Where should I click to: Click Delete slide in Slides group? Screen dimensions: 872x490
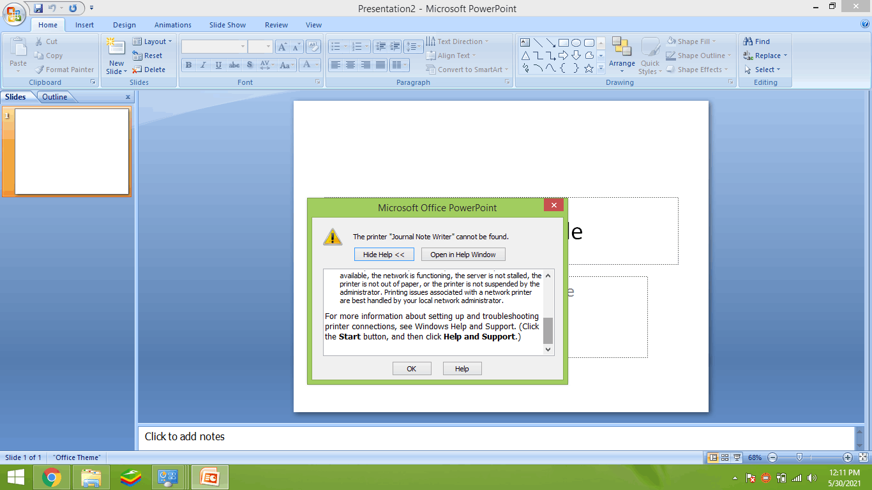pyautogui.click(x=149, y=70)
